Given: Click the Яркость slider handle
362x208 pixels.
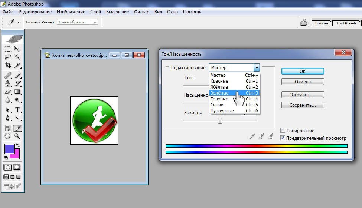Looking at the screenshot, I should (220, 120).
